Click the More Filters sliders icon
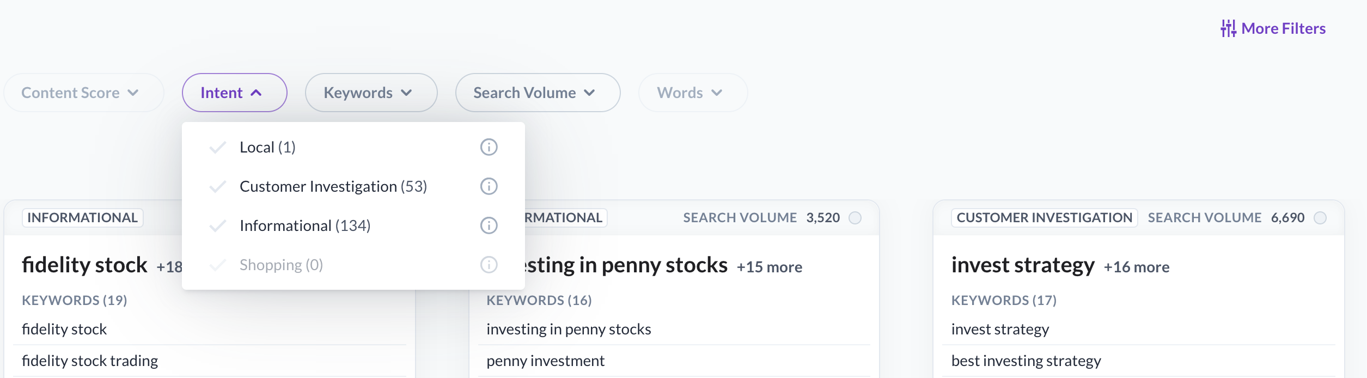 pos(1228,28)
